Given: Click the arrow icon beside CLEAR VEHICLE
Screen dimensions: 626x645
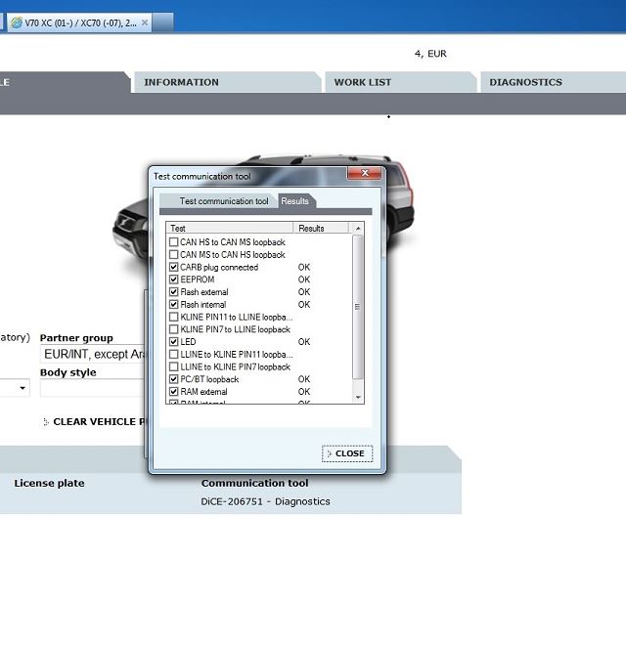Looking at the screenshot, I should click(x=46, y=422).
